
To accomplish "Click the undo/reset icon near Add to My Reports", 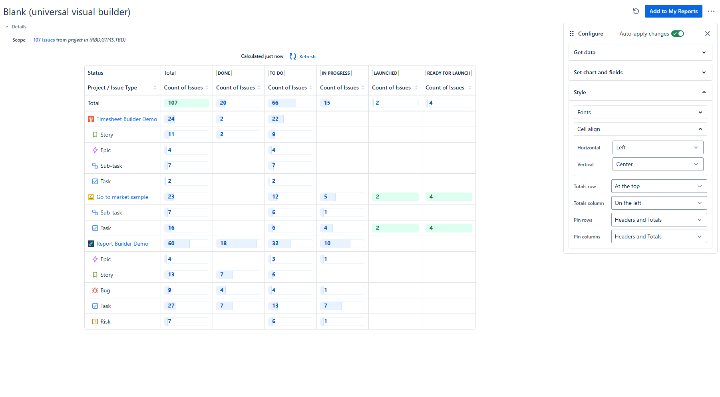I will [x=636, y=11].
